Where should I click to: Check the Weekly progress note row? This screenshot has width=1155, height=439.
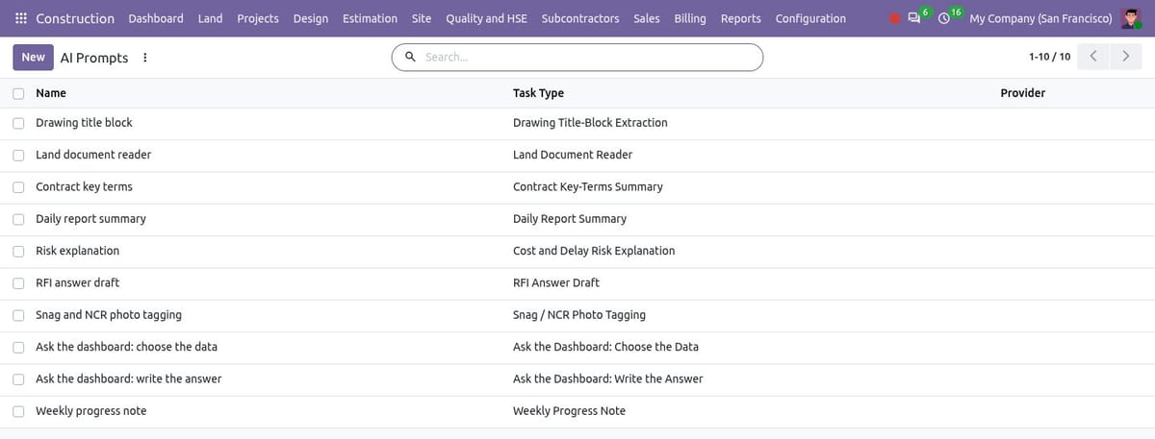tap(19, 411)
